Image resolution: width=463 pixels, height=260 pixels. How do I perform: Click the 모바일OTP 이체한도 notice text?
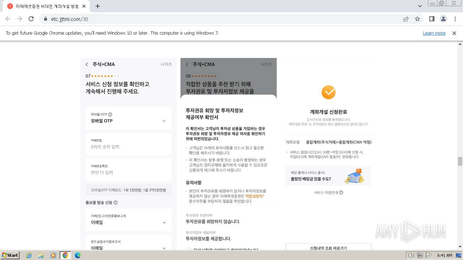coord(128,190)
